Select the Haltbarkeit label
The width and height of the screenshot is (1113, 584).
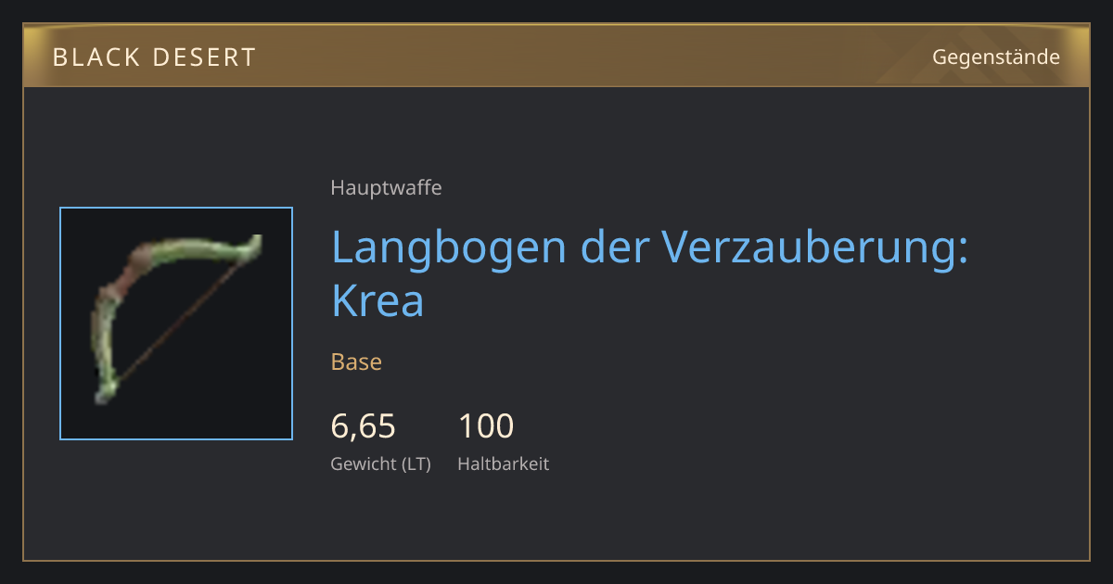[x=504, y=464]
